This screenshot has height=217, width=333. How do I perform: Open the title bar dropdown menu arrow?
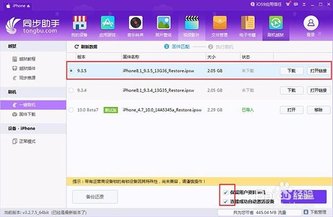coord(304,4)
